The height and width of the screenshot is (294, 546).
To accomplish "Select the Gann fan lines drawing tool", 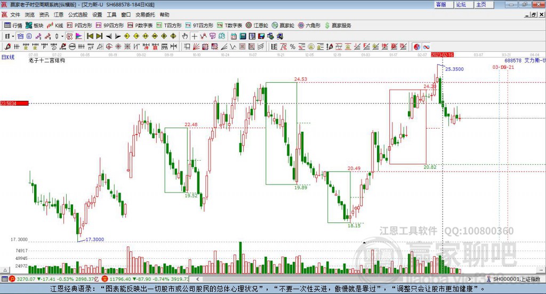I will [x=196, y=46].
